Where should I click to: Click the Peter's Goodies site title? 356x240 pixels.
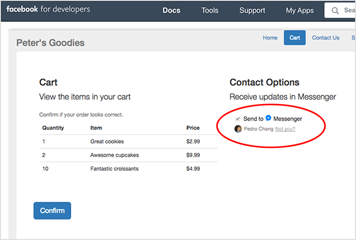tap(50, 43)
